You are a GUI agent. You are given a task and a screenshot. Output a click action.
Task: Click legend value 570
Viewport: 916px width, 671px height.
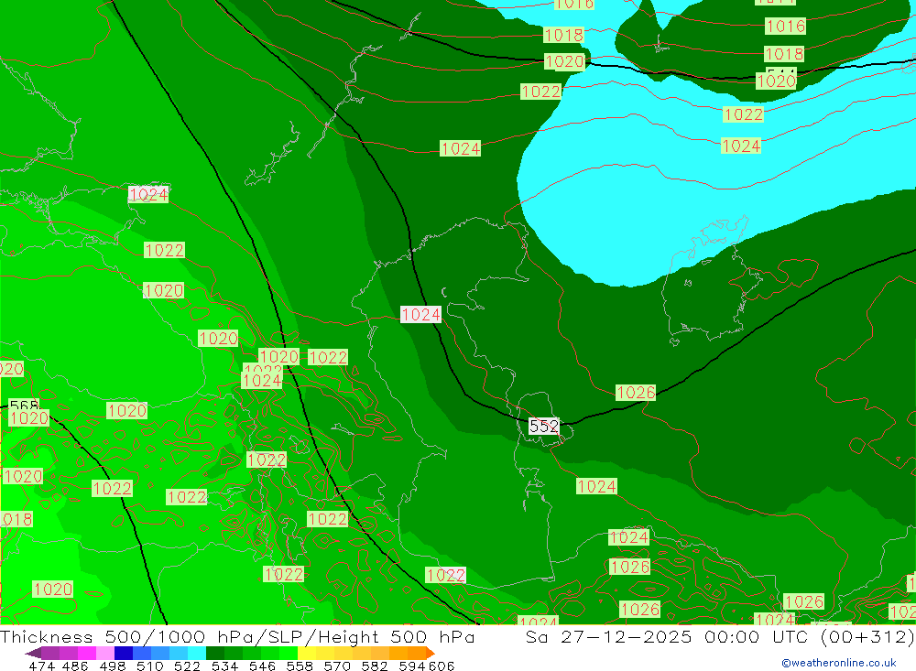click(336, 666)
